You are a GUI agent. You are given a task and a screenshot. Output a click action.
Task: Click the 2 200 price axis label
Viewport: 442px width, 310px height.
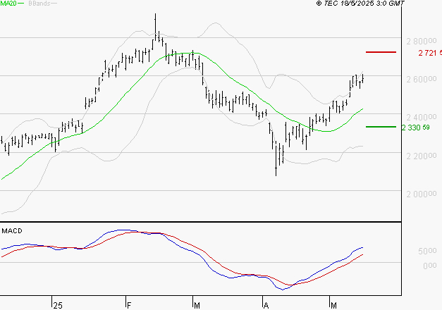click(422, 156)
